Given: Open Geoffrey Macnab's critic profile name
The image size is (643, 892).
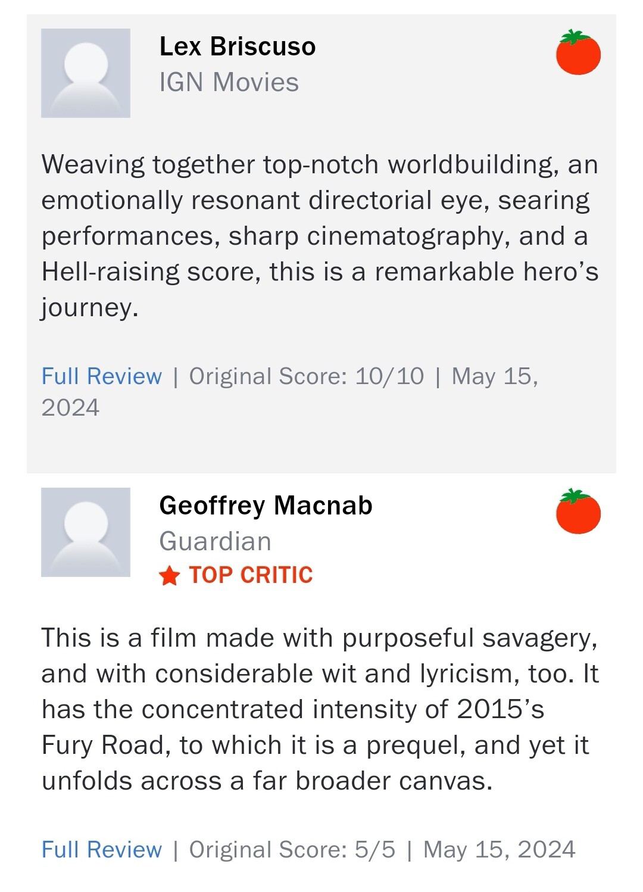Looking at the screenshot, I should click(266, 506).
